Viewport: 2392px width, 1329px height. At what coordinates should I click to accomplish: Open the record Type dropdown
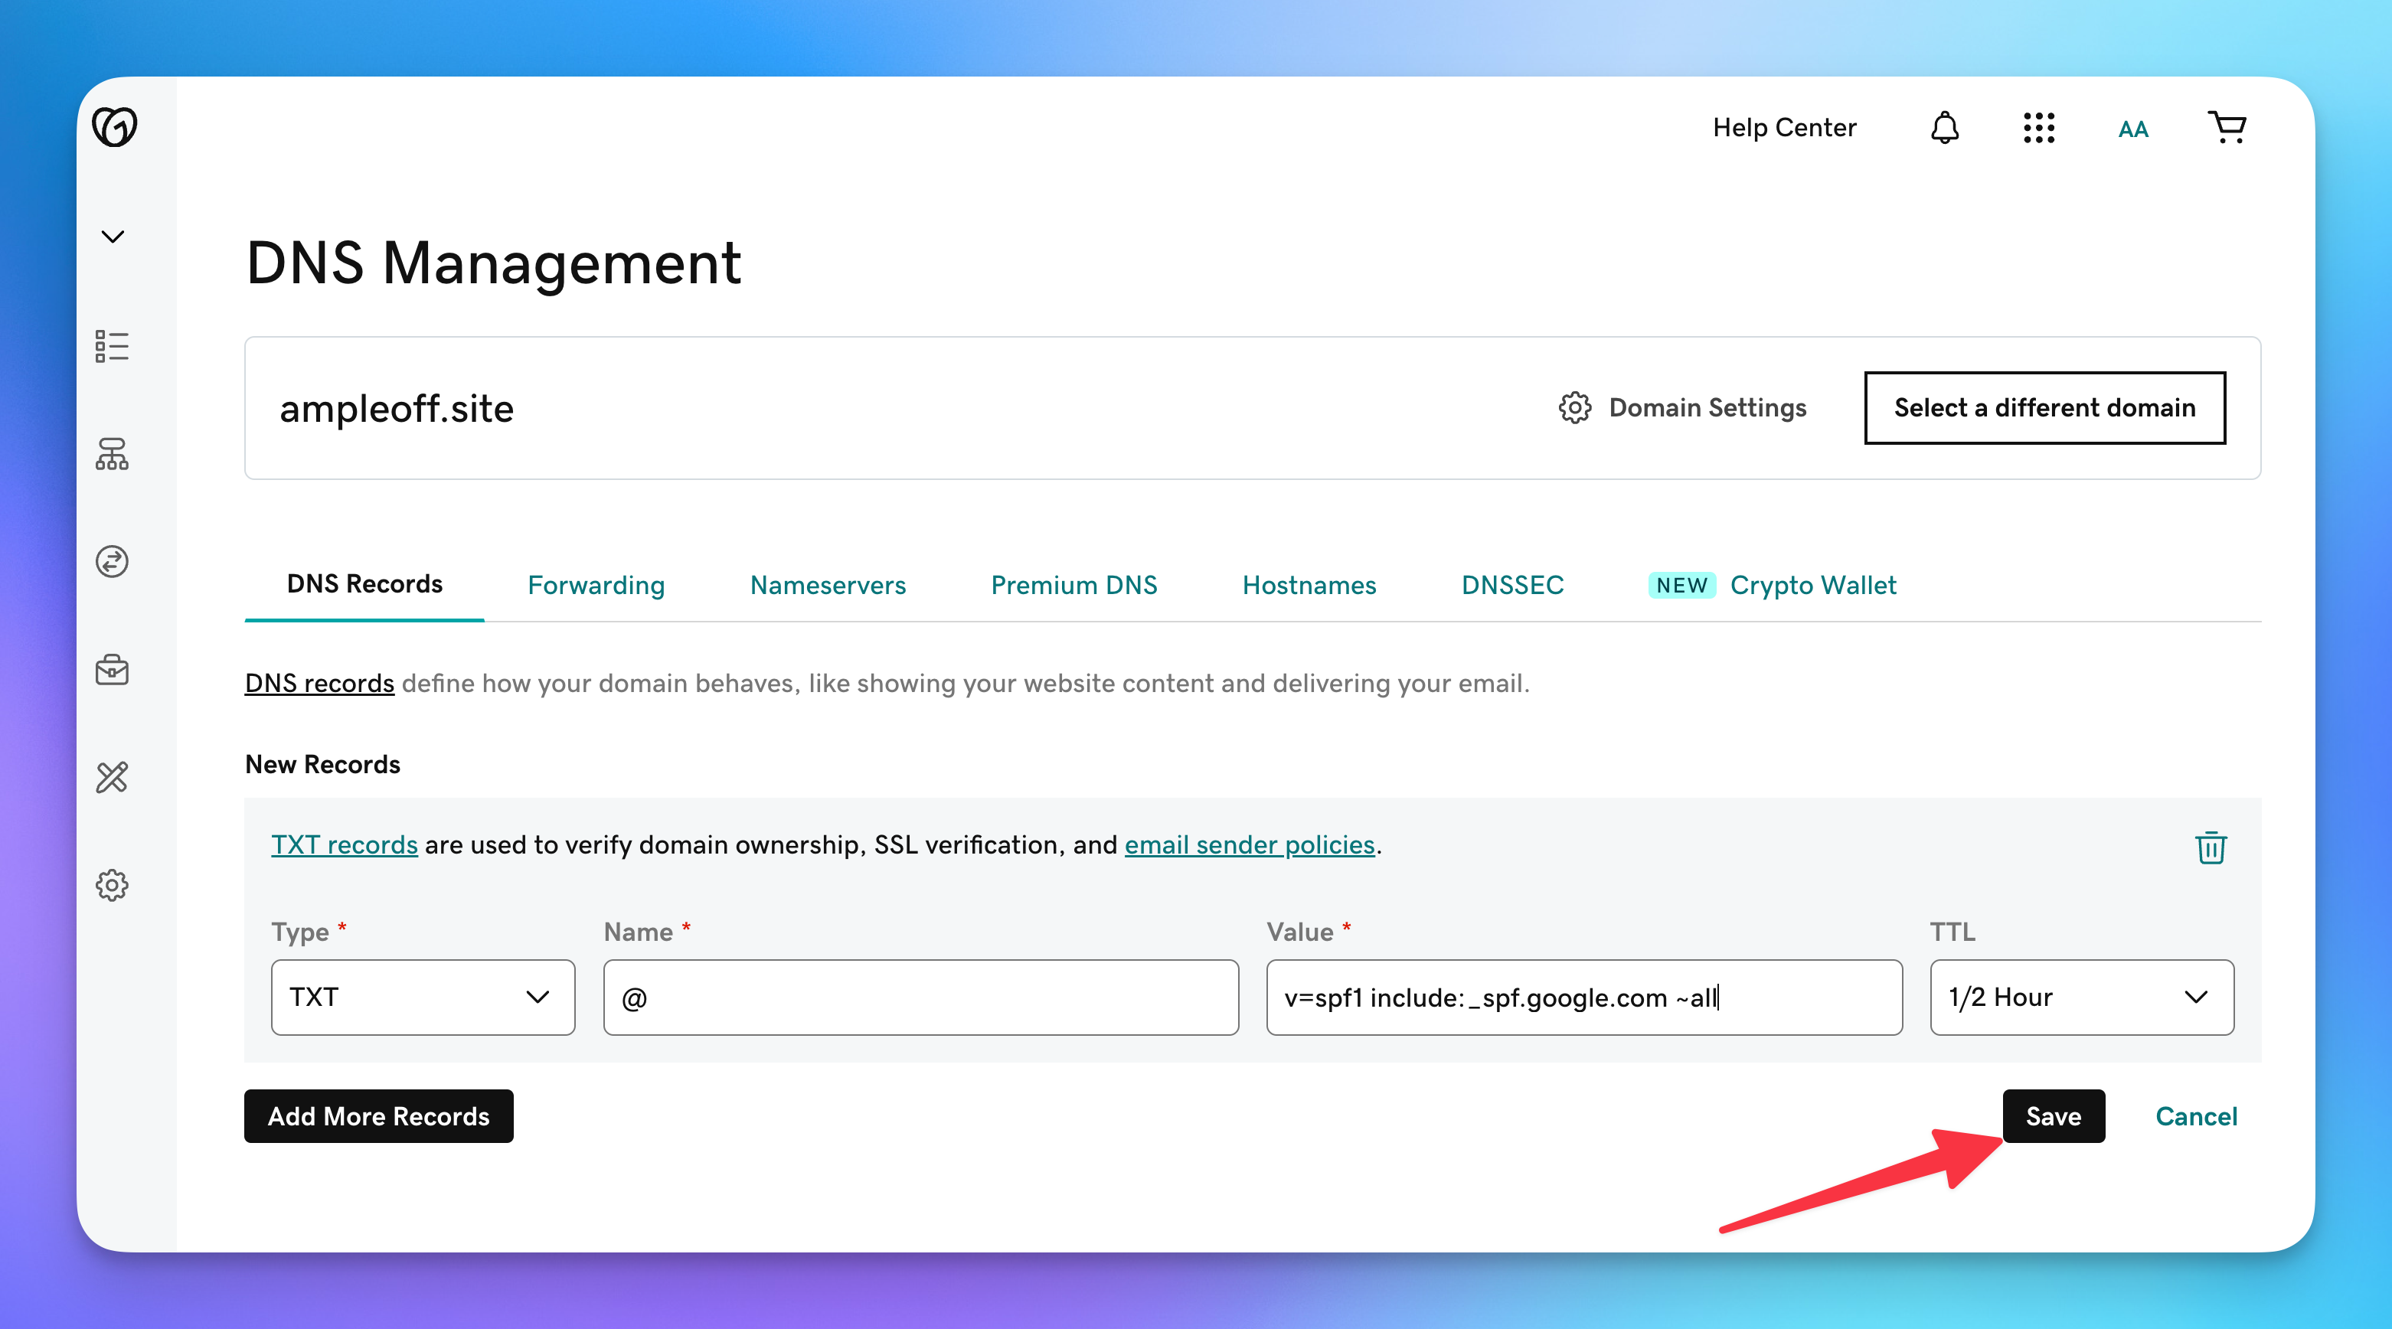[x=423, y=998]
